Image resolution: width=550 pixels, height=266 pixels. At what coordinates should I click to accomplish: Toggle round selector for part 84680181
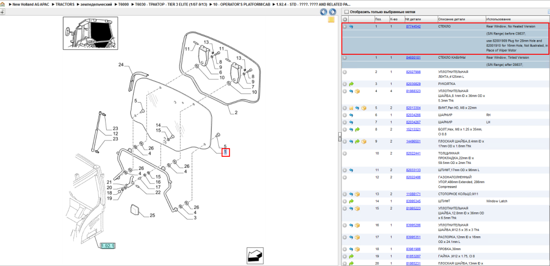coord(345,58)
